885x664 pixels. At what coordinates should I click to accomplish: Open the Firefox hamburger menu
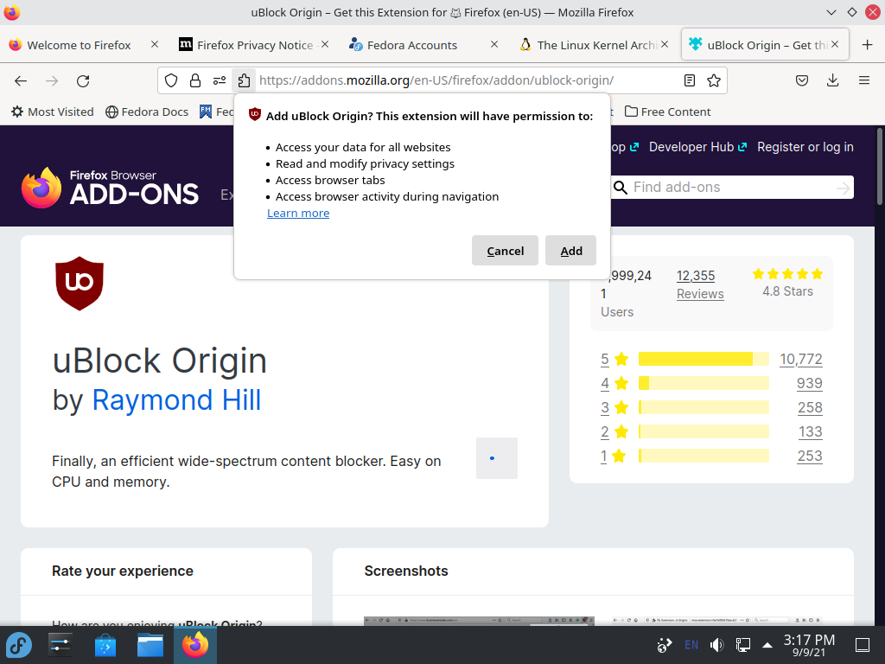click(863, 80)
